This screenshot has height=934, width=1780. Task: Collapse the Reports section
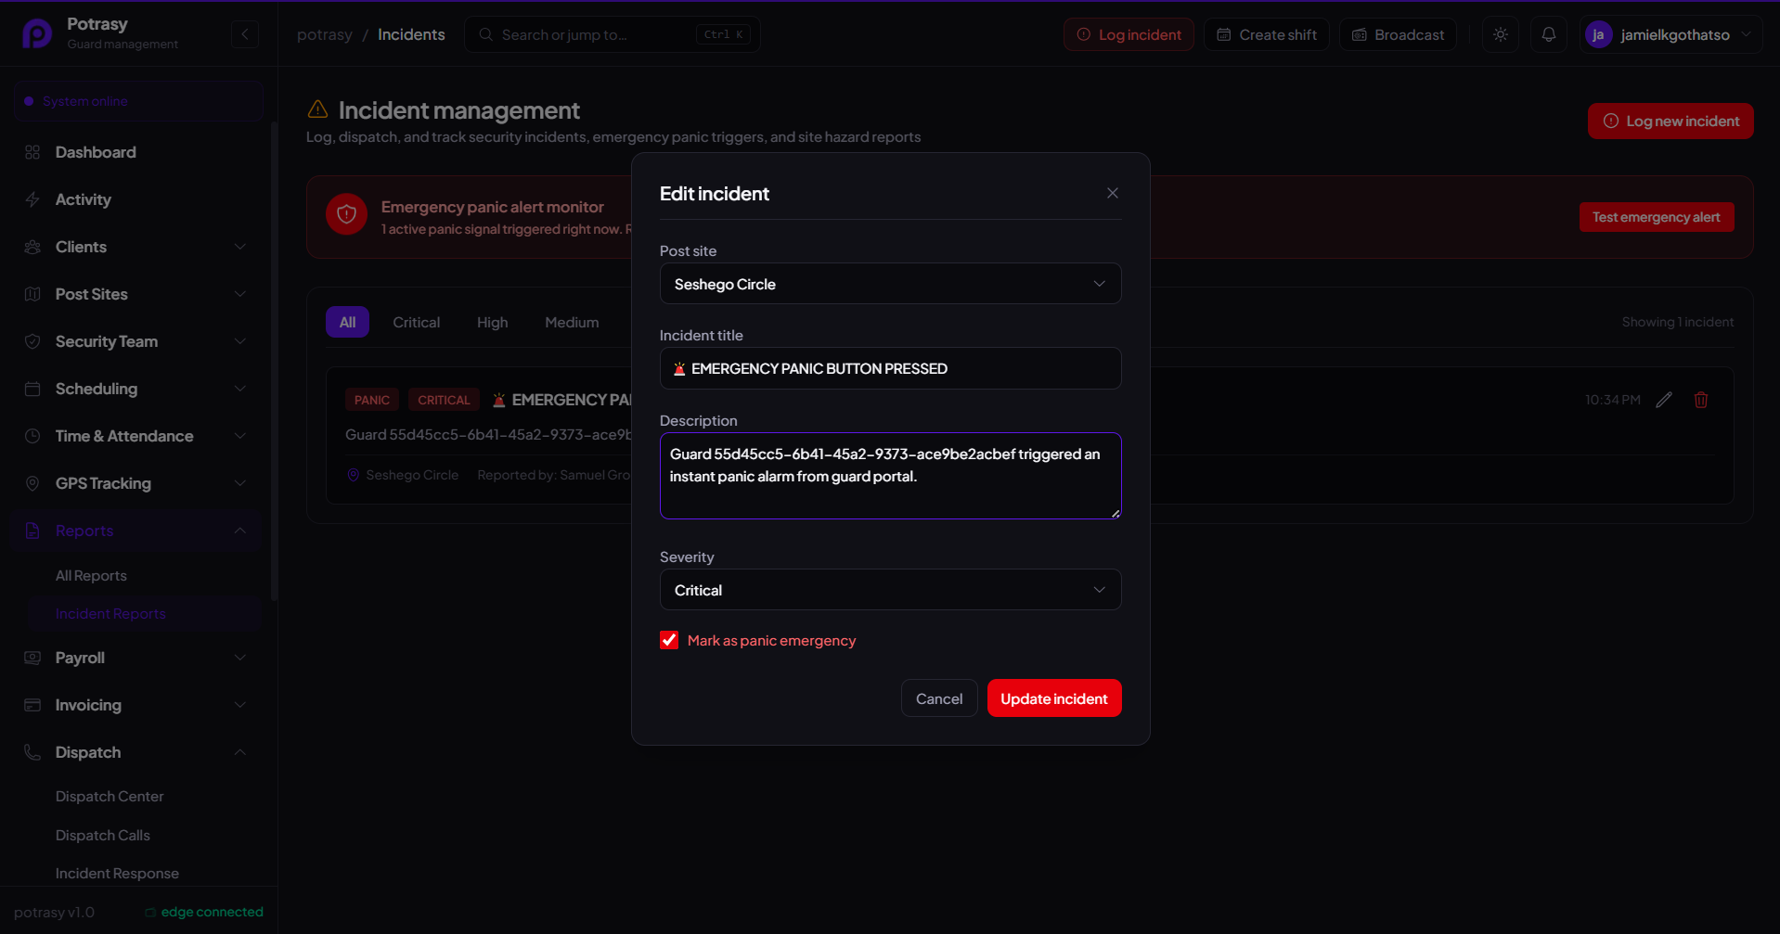pos(136,531)
